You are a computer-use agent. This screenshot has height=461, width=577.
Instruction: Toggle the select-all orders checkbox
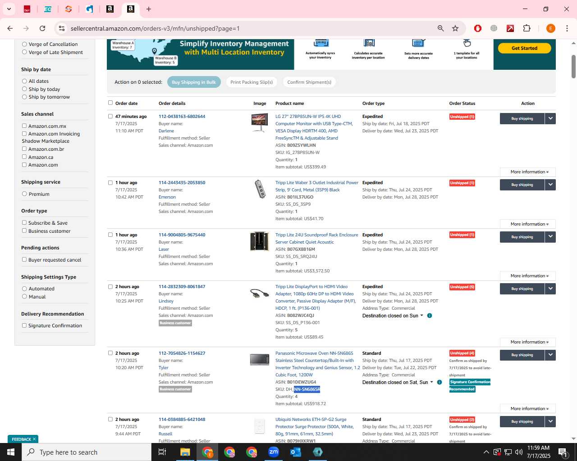(x=110, y=103)
